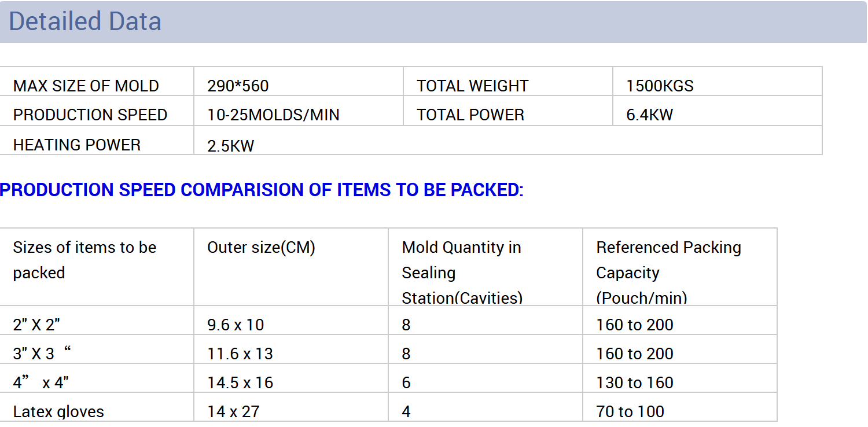Click the Outer size(CM) column header
This screenshot has height=427, width=868.
[261, 248]
